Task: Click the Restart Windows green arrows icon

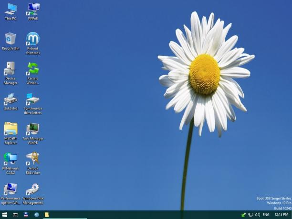Action: (33, 73)
